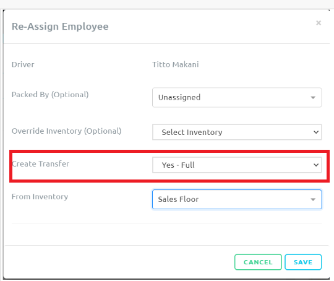Click the Create Transfer chevron arrow

[316, 165]
